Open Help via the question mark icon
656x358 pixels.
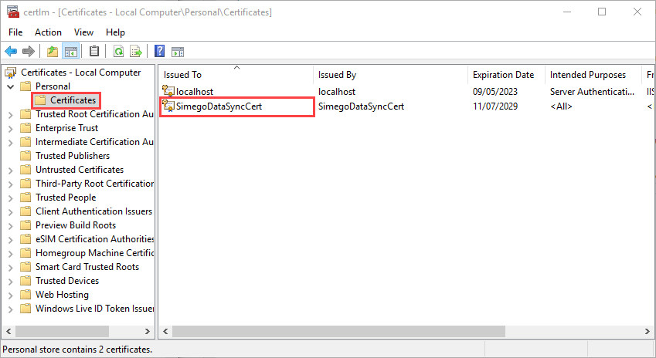(x=159, y=51)
